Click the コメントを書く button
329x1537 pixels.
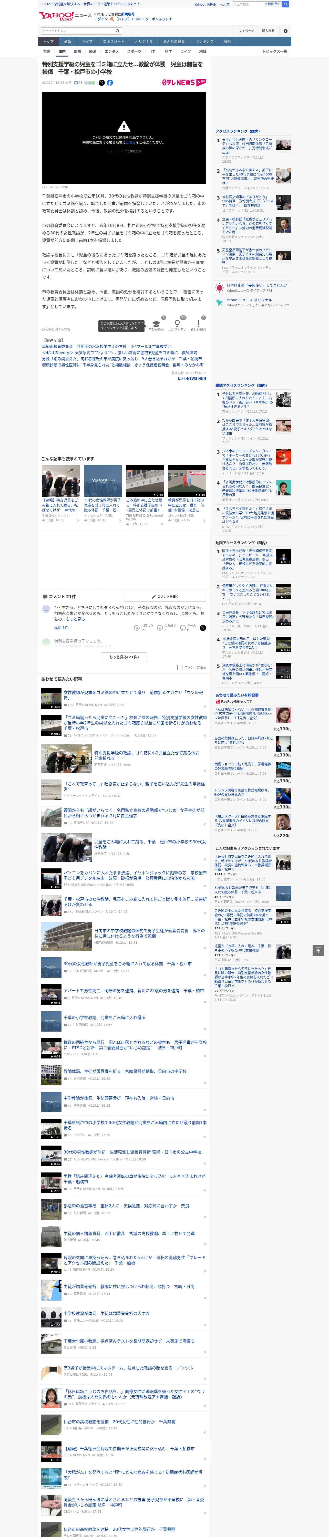[x=165, y=596]
